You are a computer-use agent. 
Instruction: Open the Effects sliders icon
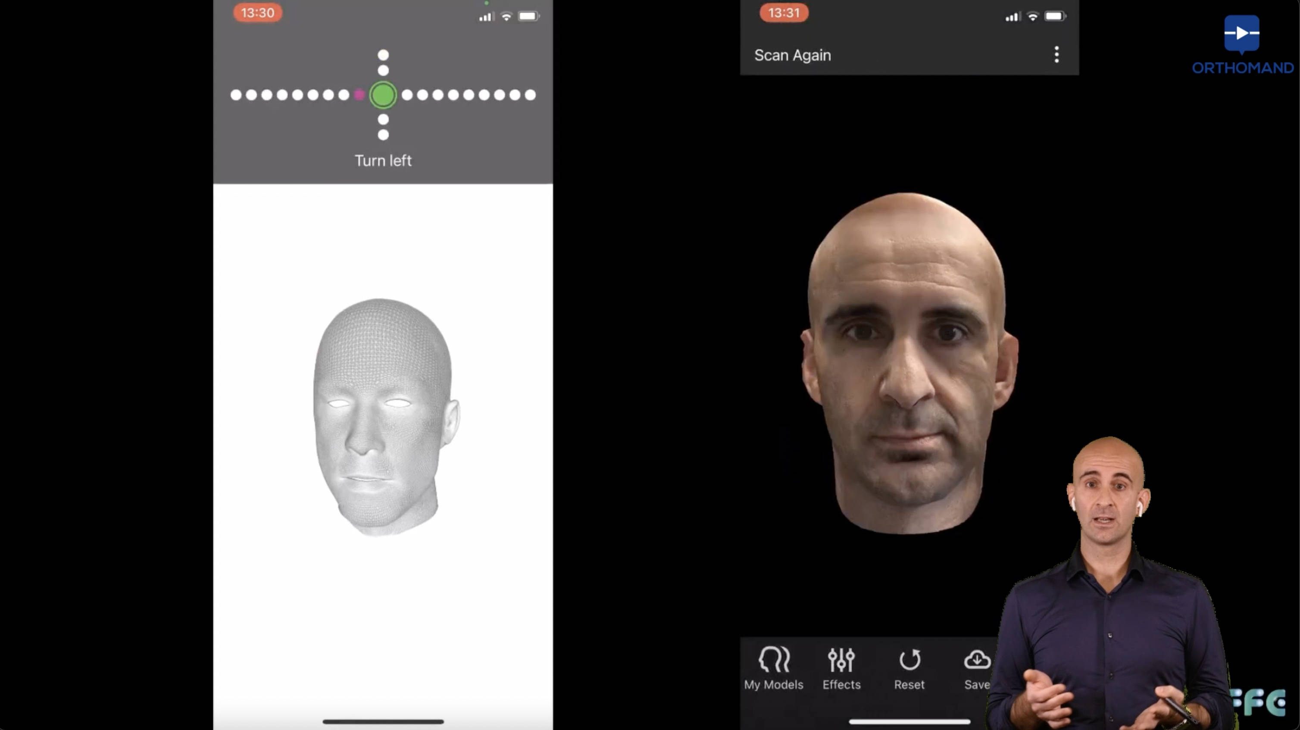(841, 659)
